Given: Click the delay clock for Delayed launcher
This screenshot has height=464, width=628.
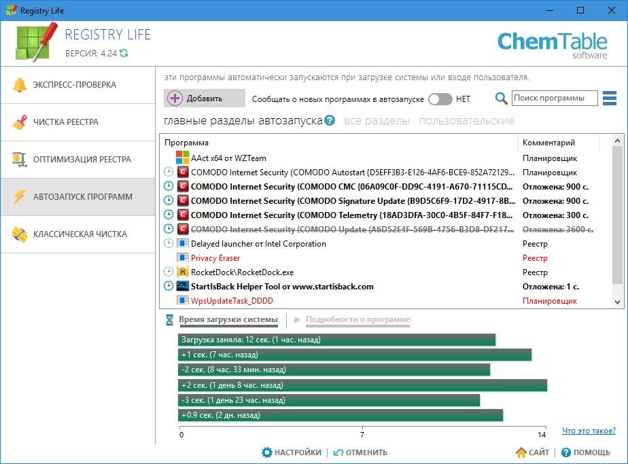Looking at the screenshot, I should coord(169,243).
